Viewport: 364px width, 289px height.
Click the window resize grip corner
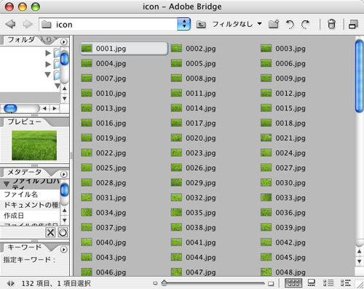(x=360, y=285)
